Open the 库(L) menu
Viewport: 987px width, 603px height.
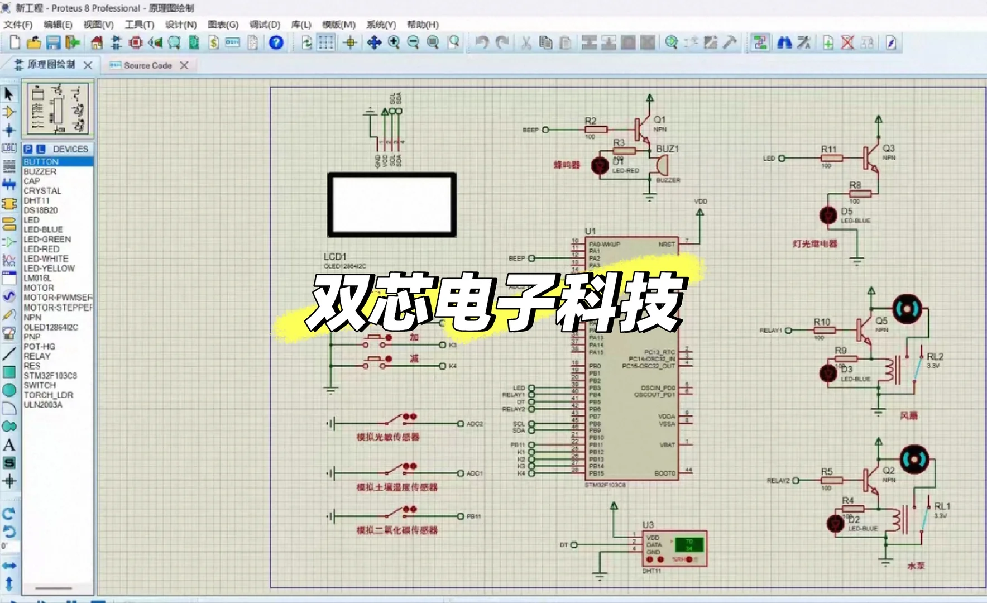[x=301, y=25]
